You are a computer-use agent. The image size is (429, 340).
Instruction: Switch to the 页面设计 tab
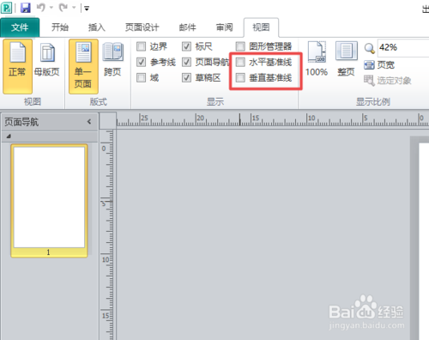point(142,27)
